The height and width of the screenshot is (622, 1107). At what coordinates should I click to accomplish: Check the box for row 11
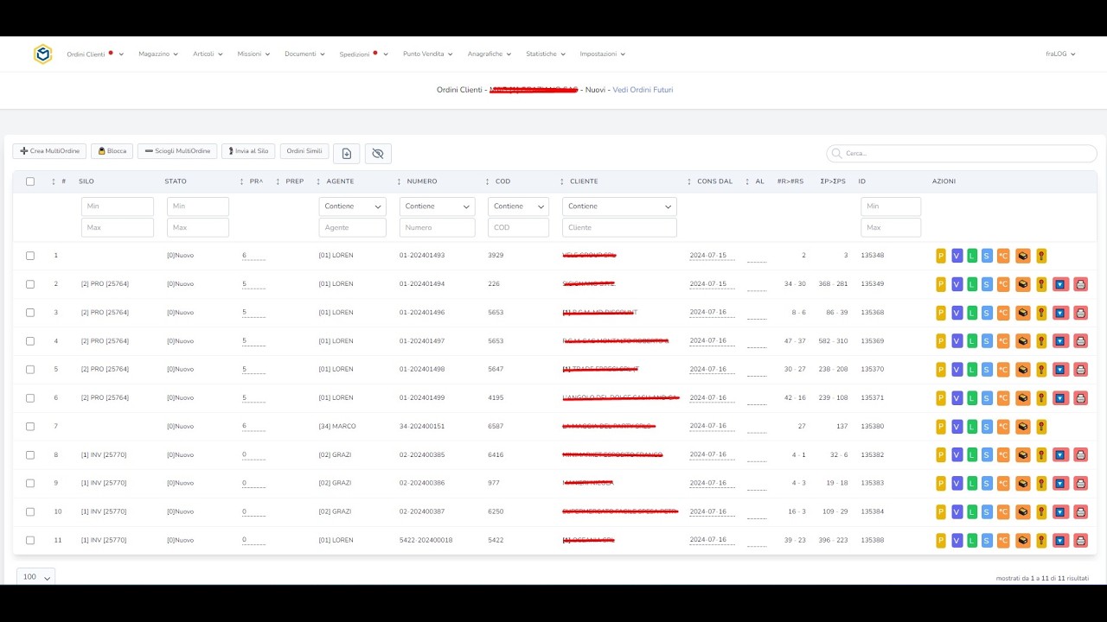30,541
